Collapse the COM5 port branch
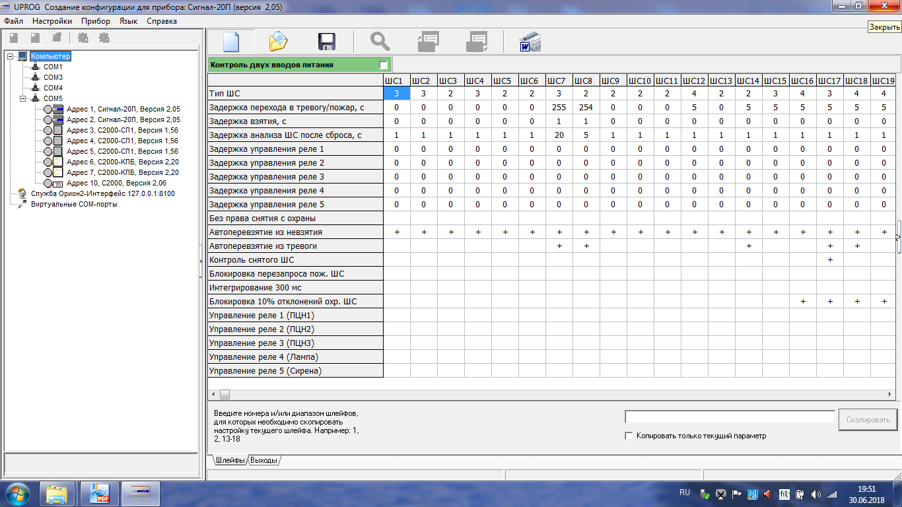 pyautogui.click(x=23, y=98)
